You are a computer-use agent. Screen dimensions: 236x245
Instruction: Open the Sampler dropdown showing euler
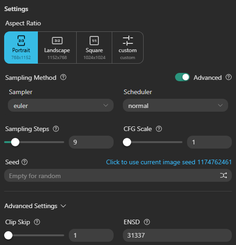[61, 105]
